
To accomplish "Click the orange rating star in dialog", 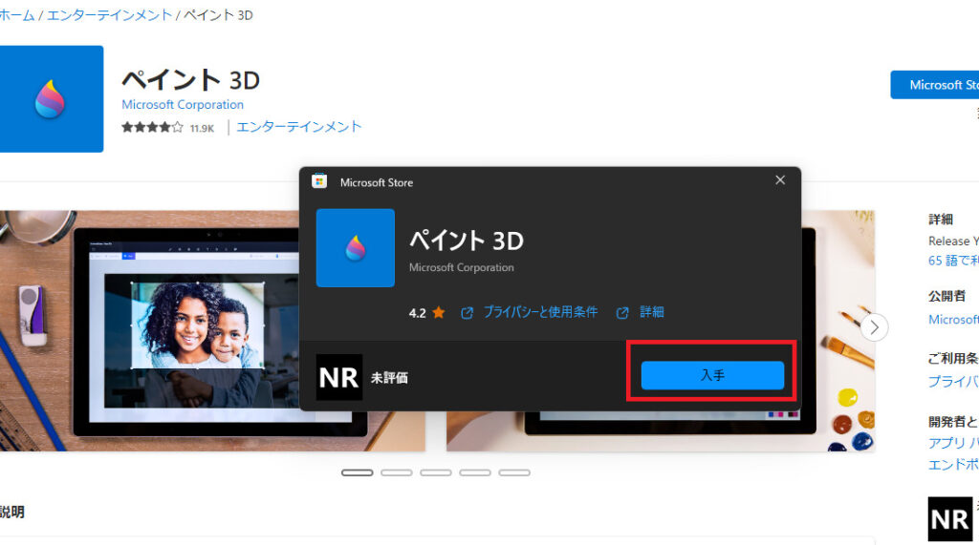I will (439, 312).
